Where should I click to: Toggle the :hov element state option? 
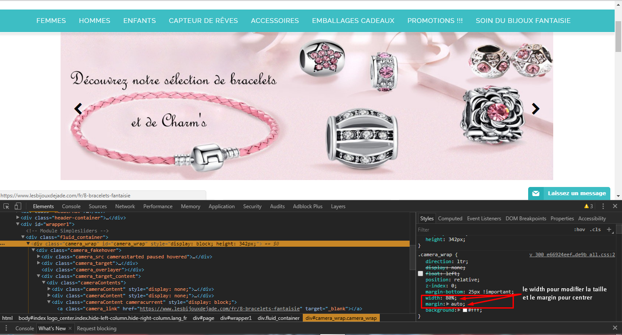[580, 230]
